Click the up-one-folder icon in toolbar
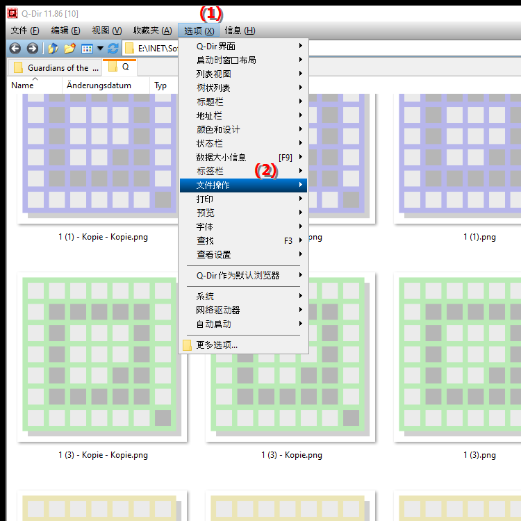The height and width of the screenshot is (521, 521). 53,49
